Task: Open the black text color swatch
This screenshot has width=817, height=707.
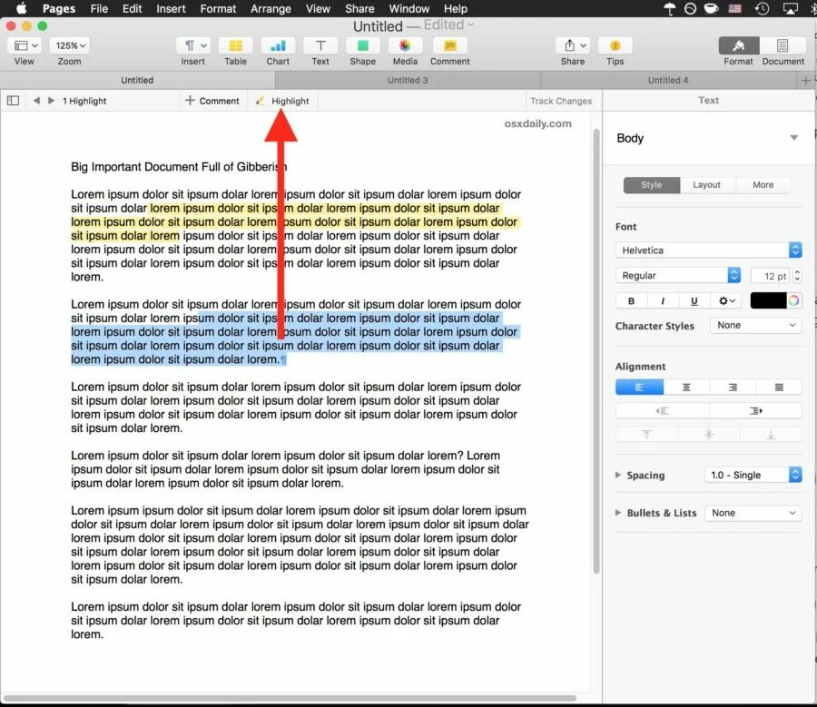Action: tap(768, 300)
